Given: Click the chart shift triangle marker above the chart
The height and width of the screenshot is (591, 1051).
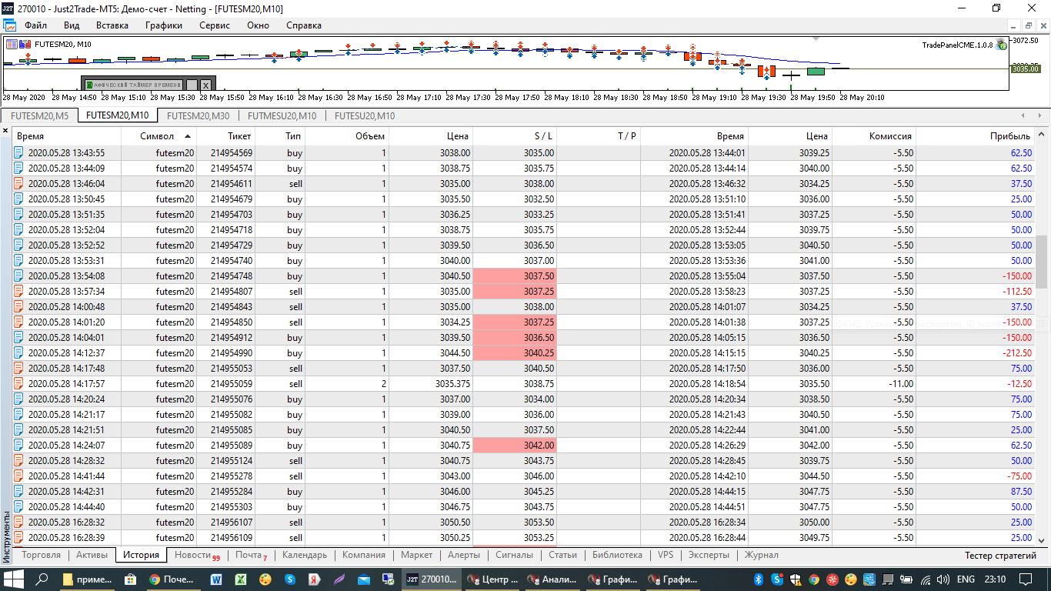Looking at the screenshot, I should point(816,37).
